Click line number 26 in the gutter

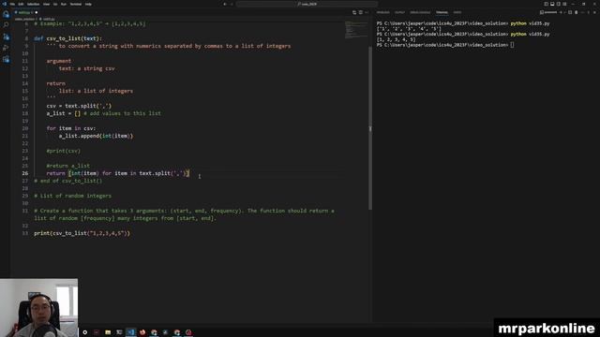tap(25, 173)
